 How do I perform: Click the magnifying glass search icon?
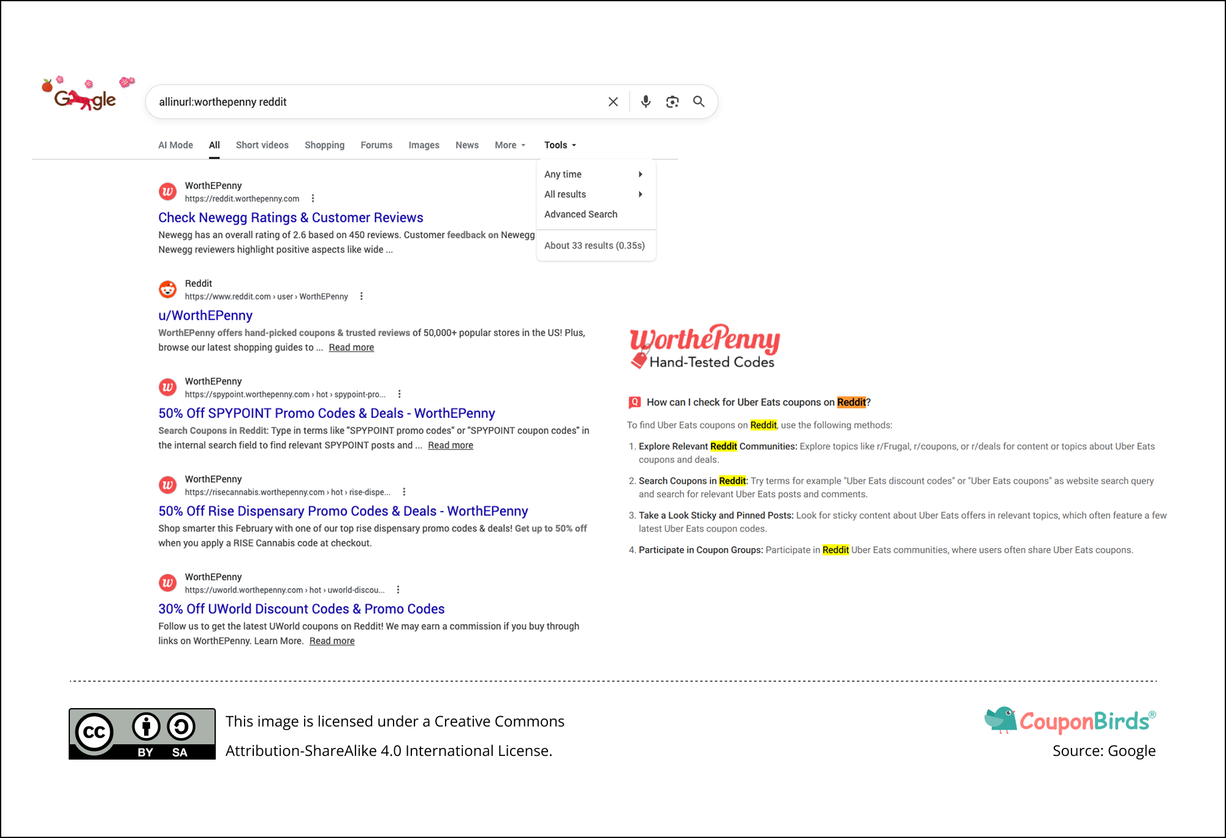point(699,102)
